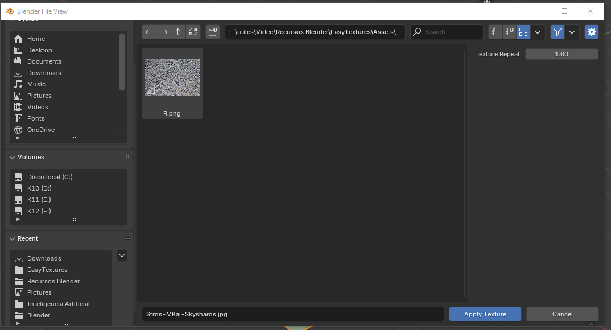611x330 pixels.
Task: Click the back navigation arrow
Action: click(x=148, y=32)
